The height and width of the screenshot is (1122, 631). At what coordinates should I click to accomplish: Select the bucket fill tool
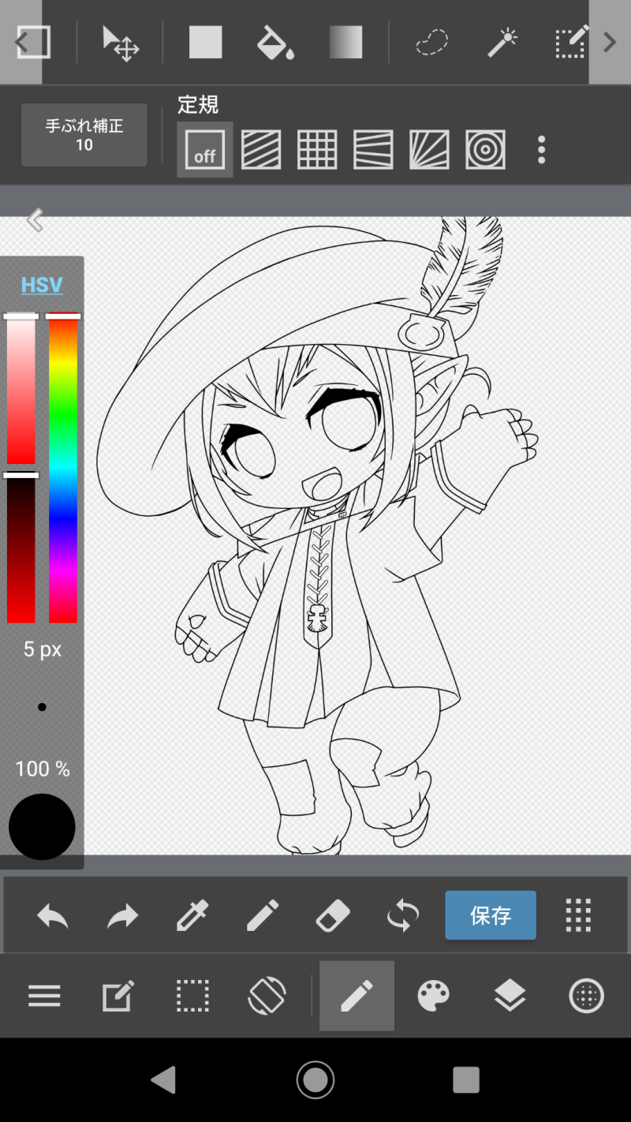pyautogui.click(x=275, y=43)
